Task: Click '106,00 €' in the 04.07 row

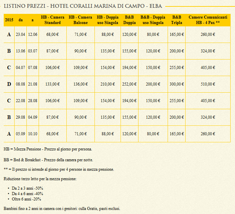Action: point(52,68)
